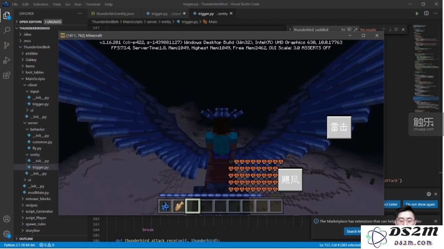Click the 1 UNSAVED badge
444x249 pixels.
53,22
